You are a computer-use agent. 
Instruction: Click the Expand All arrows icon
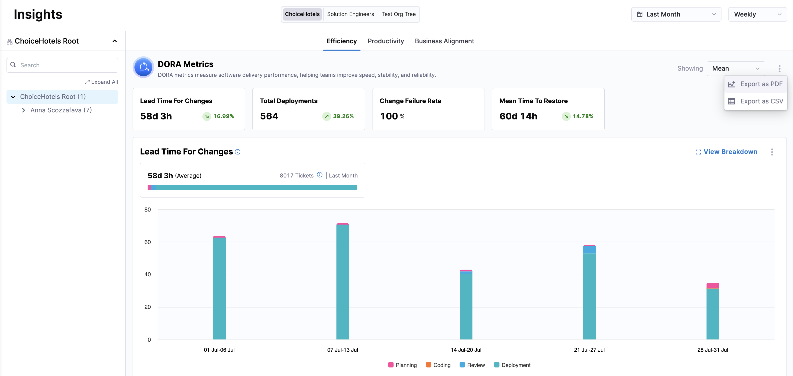tap(87, 82)
